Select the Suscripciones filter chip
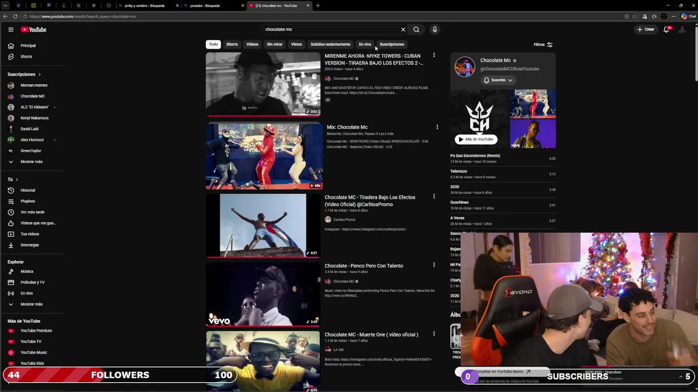Screen dimensions: 698x392 (392, 44)
